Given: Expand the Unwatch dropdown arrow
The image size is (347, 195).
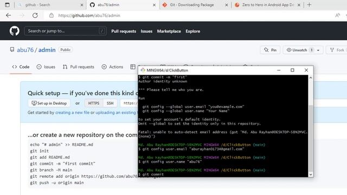Looking at the screenshot, I should point(318,50).
